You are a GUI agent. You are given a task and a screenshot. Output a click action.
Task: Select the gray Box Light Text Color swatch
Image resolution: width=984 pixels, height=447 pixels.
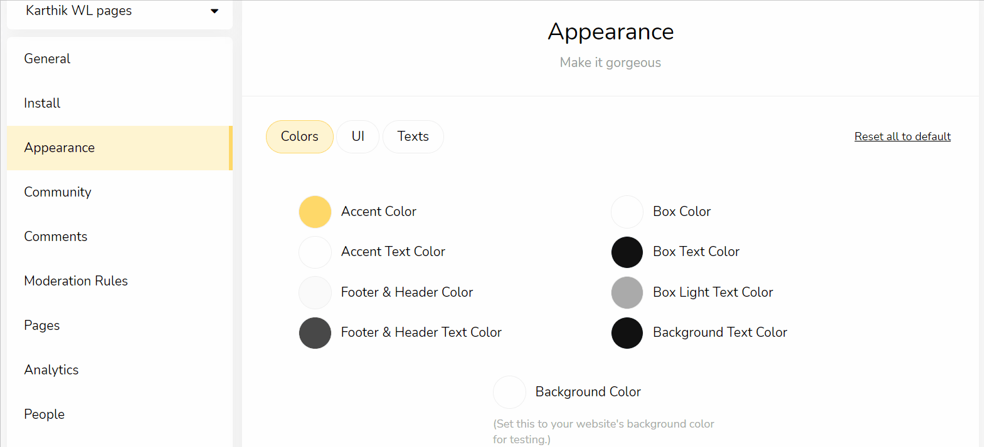(627, 292)
